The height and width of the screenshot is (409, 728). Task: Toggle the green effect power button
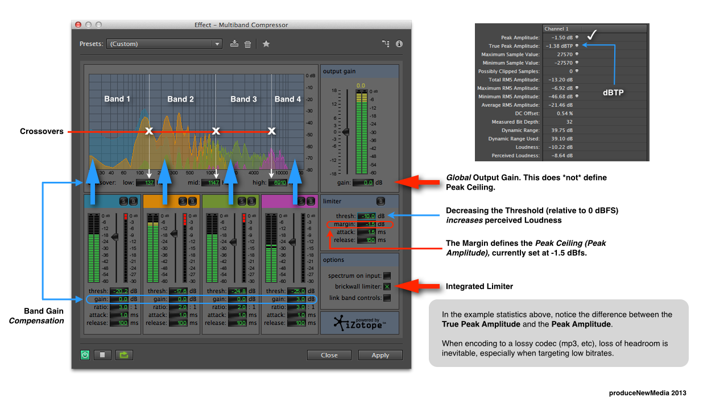[x=85, y=355]
